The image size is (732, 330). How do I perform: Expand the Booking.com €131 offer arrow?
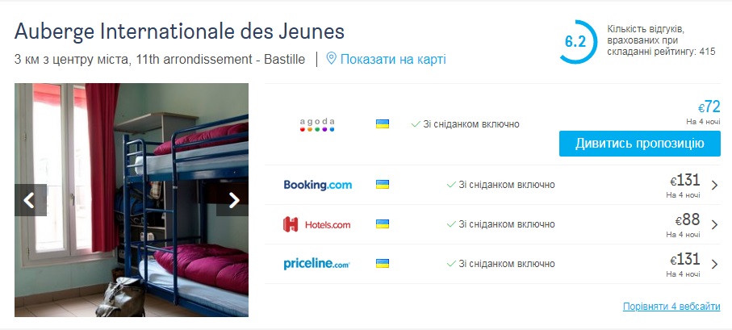pos(714,185)
